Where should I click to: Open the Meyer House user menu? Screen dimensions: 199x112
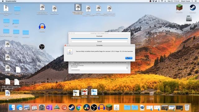[185, 1]
